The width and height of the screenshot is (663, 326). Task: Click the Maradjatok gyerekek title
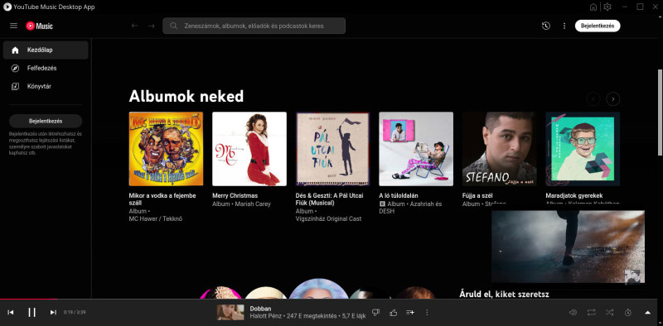[574, 195]
